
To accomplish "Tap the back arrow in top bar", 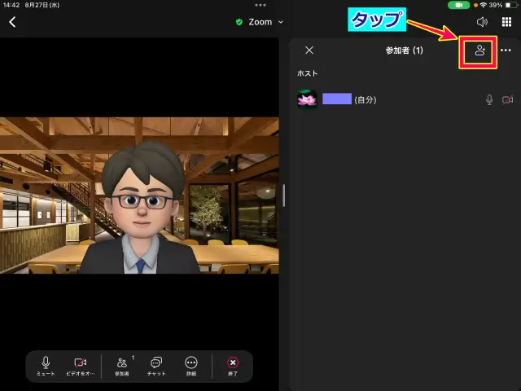I will (12, 22).
